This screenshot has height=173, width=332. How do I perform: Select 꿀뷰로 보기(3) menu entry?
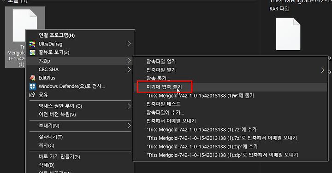[x=80, y=52]
